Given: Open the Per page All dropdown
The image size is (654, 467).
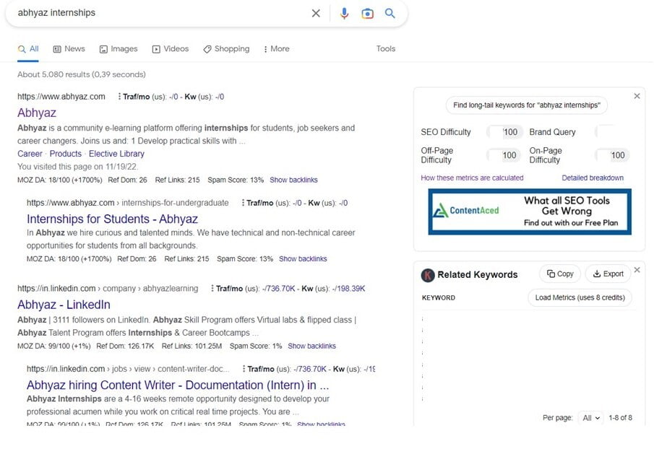Looking at the screenshot, I should [591, 418].
